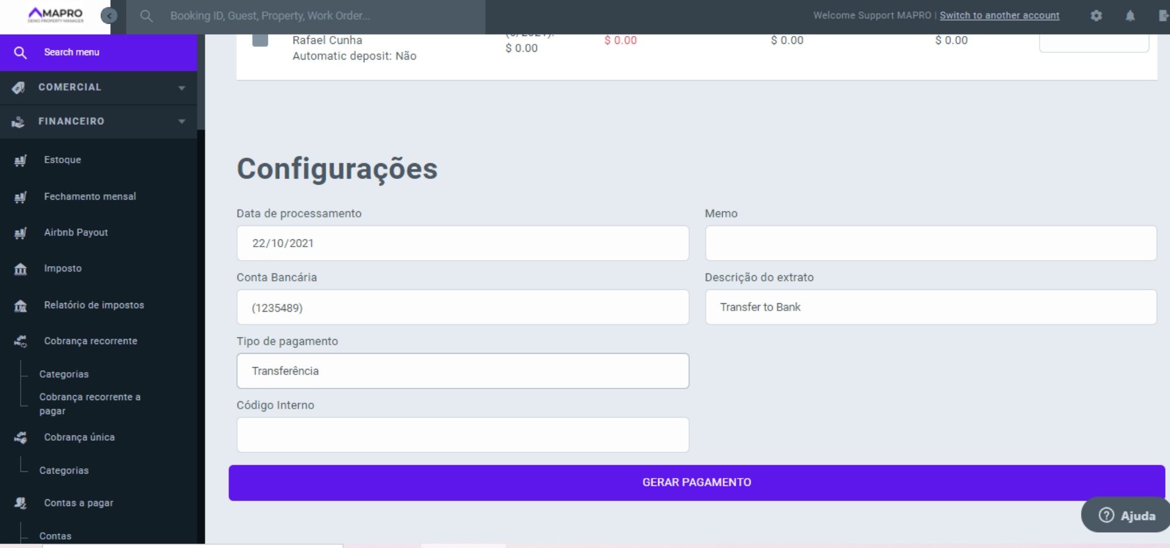Image resolution: width=1170 pixels, height=548 pixels.
Task: Click the Estoque sidebar icon
Action: (x=21, y=160)
